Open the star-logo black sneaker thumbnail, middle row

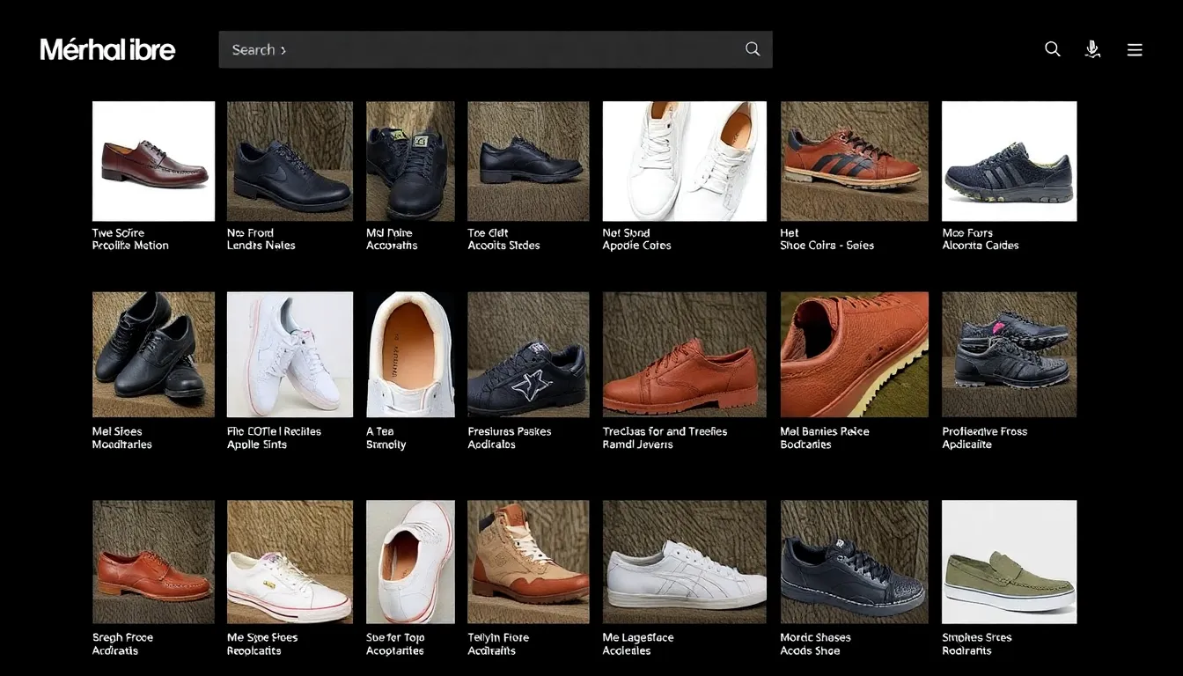pos(528,354)
